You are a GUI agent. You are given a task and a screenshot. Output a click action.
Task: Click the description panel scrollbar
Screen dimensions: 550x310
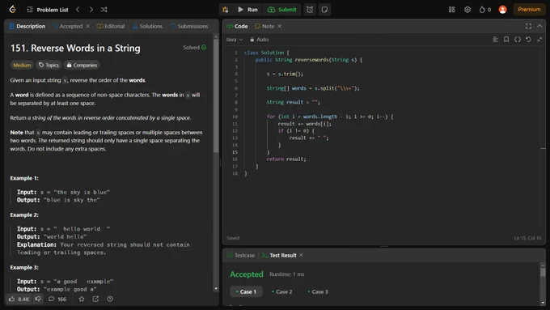[216, 96]
